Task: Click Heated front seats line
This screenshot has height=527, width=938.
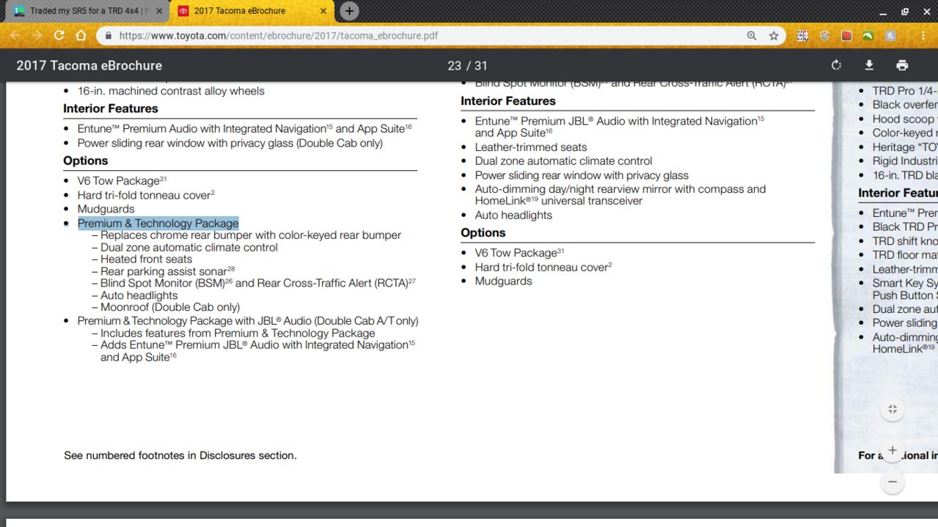Action: (x=146, y=259)
